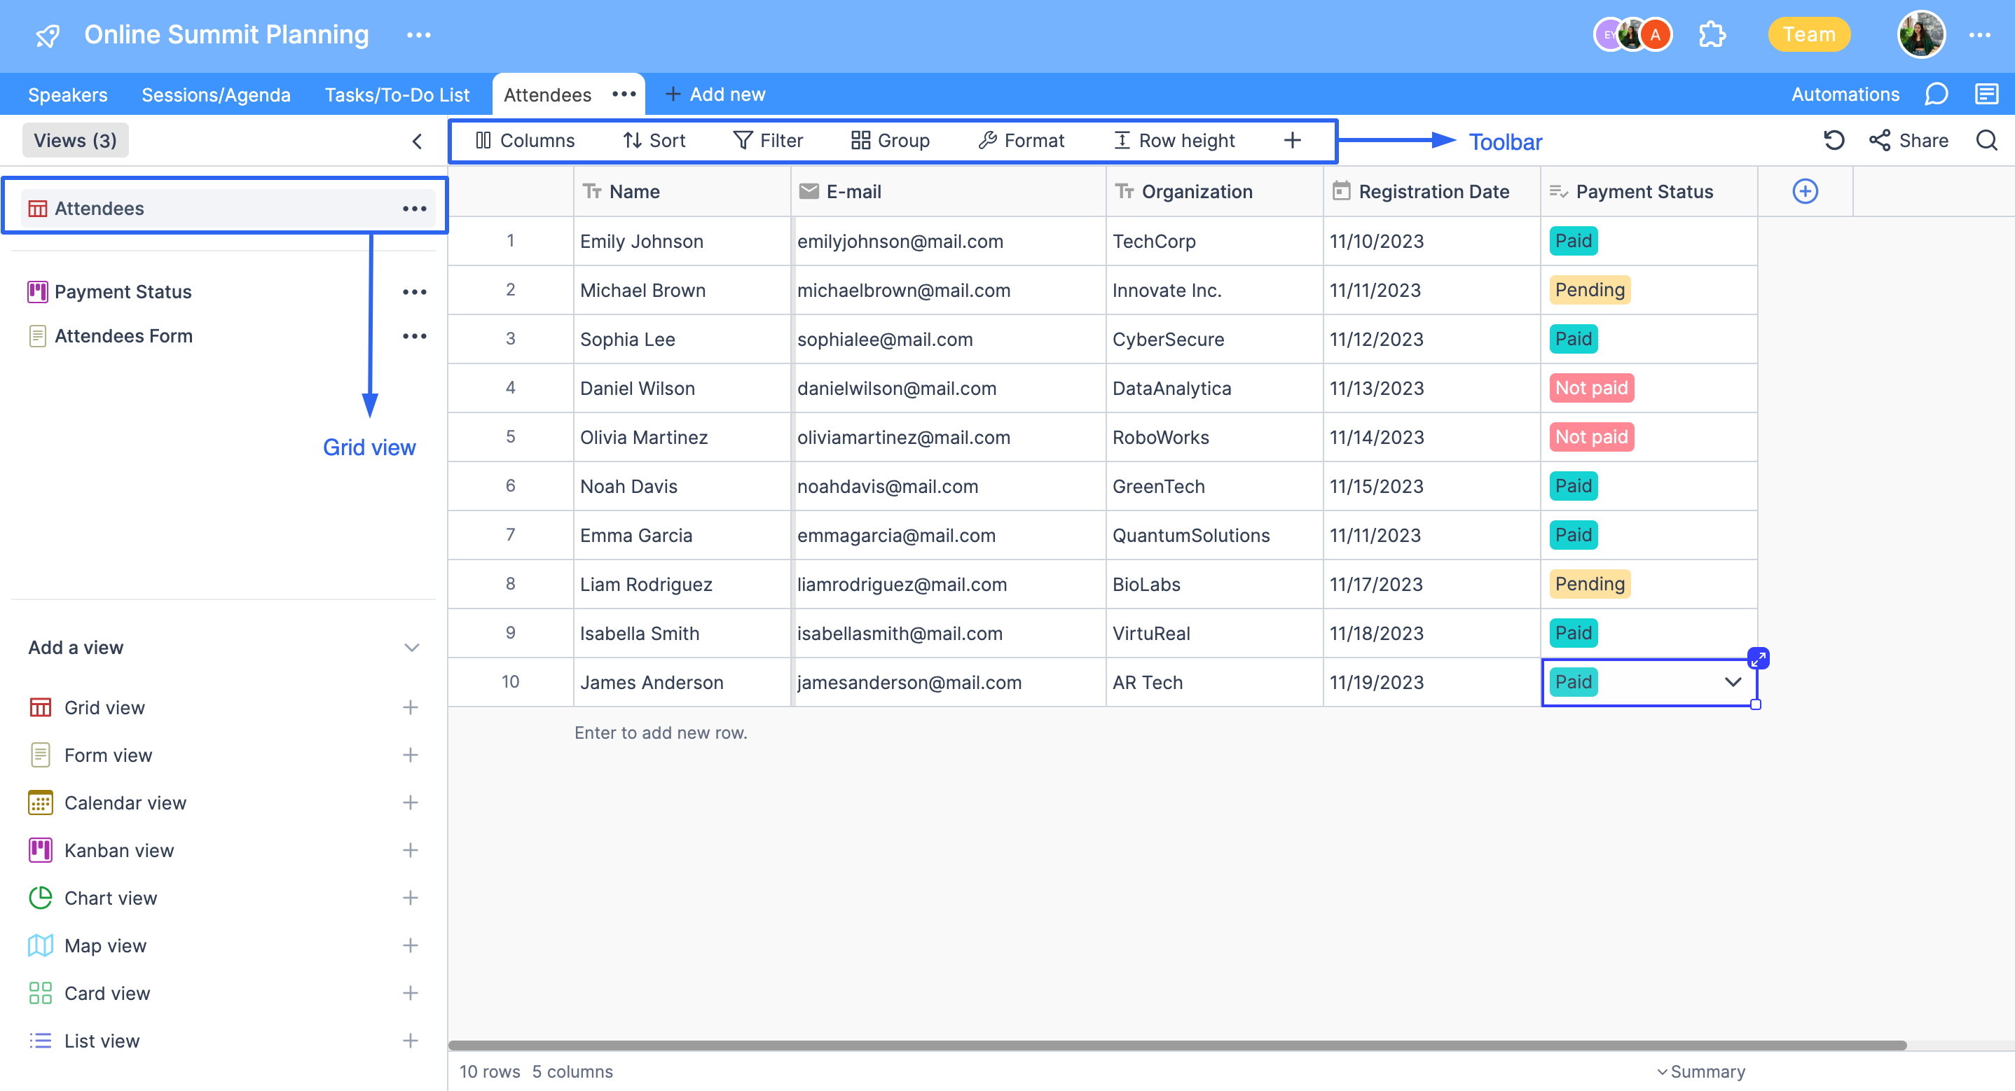Click the undo history icon

1834,141
